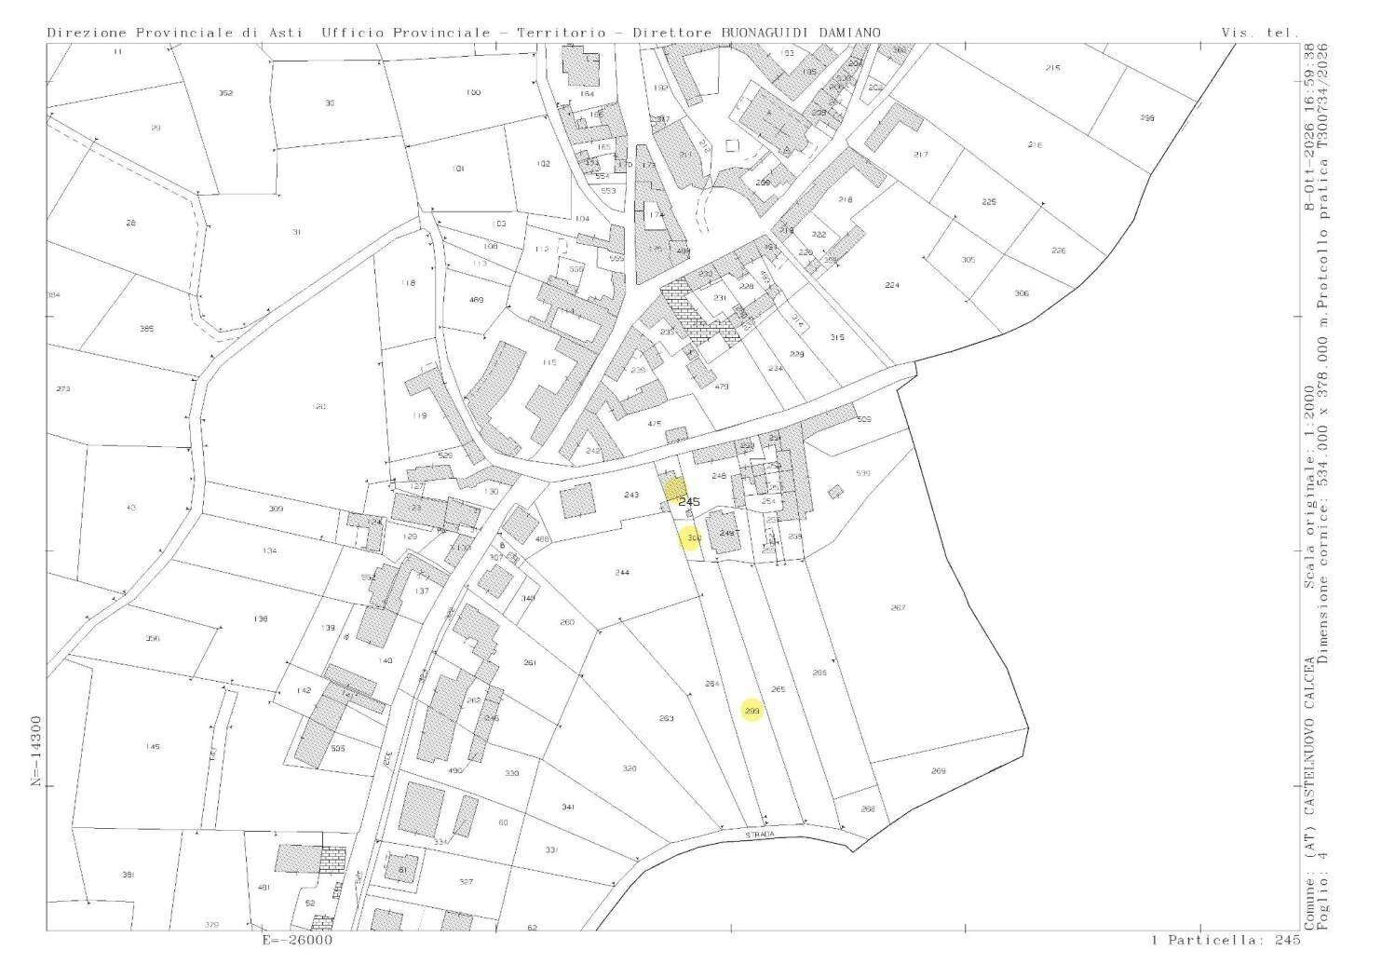Click parcel label 356

tap(153, 638)
